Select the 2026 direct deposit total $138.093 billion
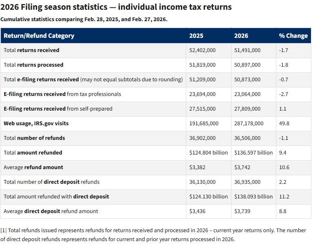 pos(253,197)
